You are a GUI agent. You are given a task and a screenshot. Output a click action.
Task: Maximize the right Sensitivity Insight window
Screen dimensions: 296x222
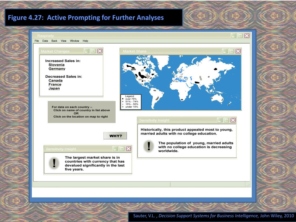coord(227,120)
